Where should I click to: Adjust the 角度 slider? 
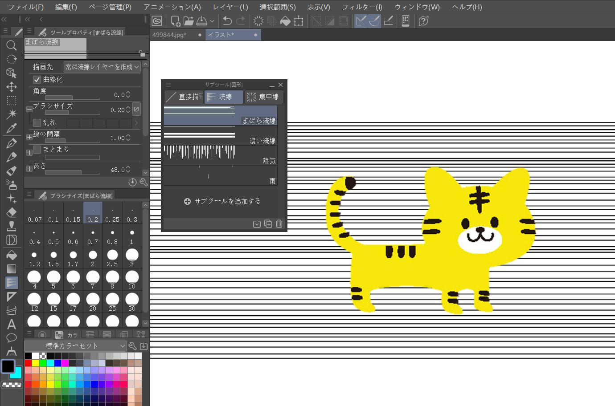(72, 97)
